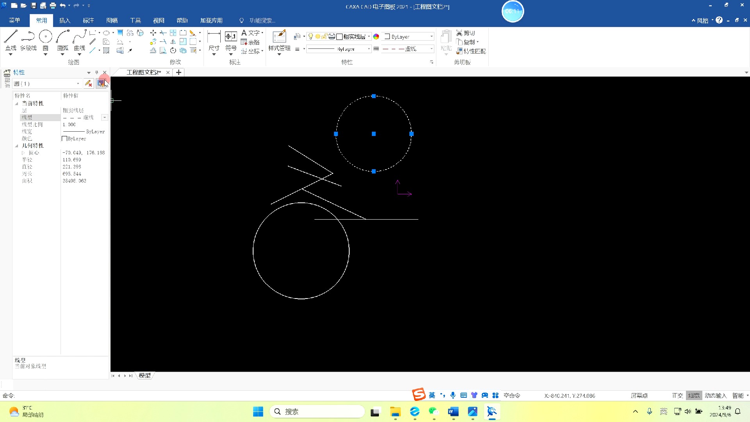
Task: Open the Windows Start menu
Action: coord(258,411)
